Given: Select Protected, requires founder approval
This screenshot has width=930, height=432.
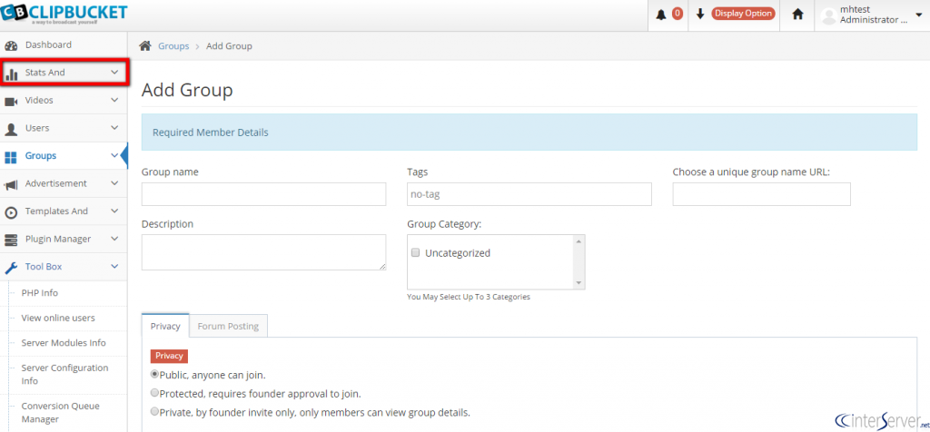Looking at the screenshot, I should (x=154, y=393).
